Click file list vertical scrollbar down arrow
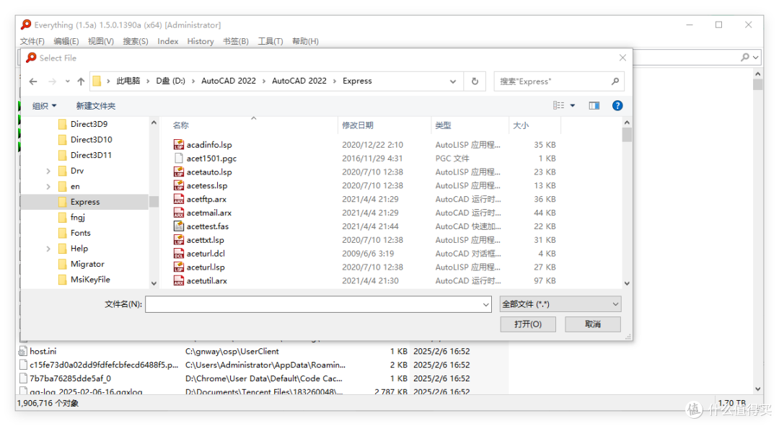The height and width of the screenshot is (426, 779). coord(627,283)
